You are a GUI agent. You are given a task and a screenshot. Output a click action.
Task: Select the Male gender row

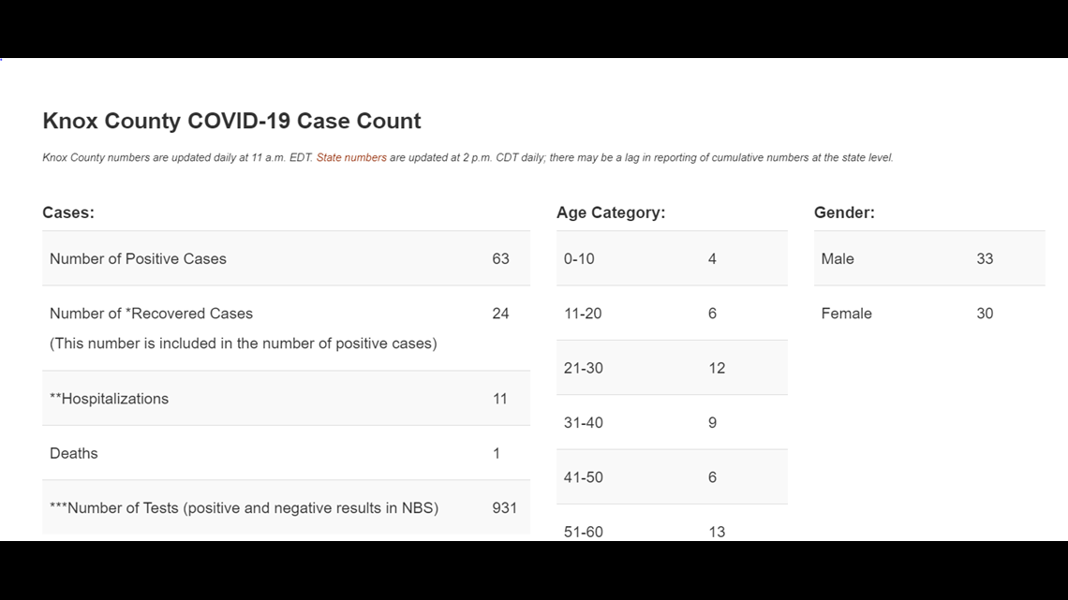(x=929, y=258)
